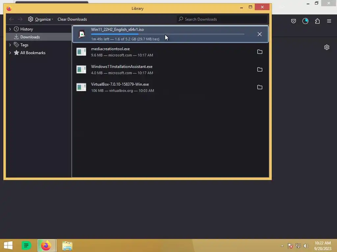Open Firefox downloads progress indicator

pyautogui.click(x=305, y=21)
